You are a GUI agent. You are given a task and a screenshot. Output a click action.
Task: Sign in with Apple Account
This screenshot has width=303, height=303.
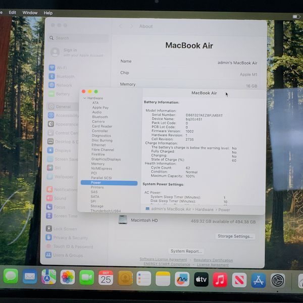coord(77,53)
